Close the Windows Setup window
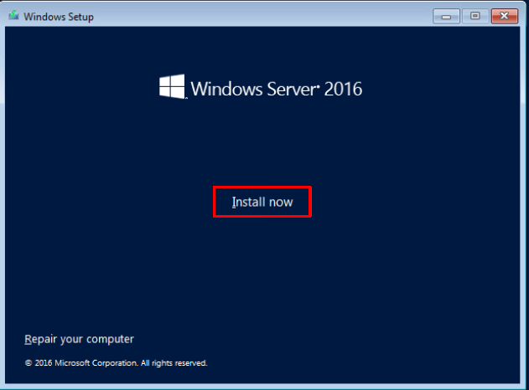Image resolution: width=529 pixels, height=390 pixels. [505, 16]
